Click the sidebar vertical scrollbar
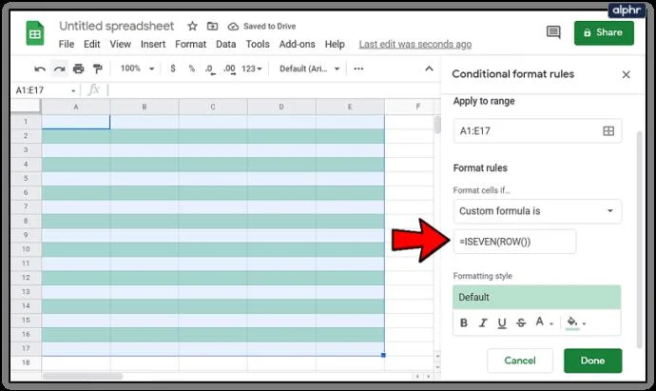Image resolution: width=656 pixels, height=391 pixels. (x=639, y=240)
